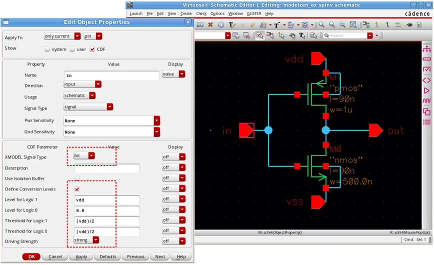Open the Direction dropdown showing input

click(x=82, y=84)
